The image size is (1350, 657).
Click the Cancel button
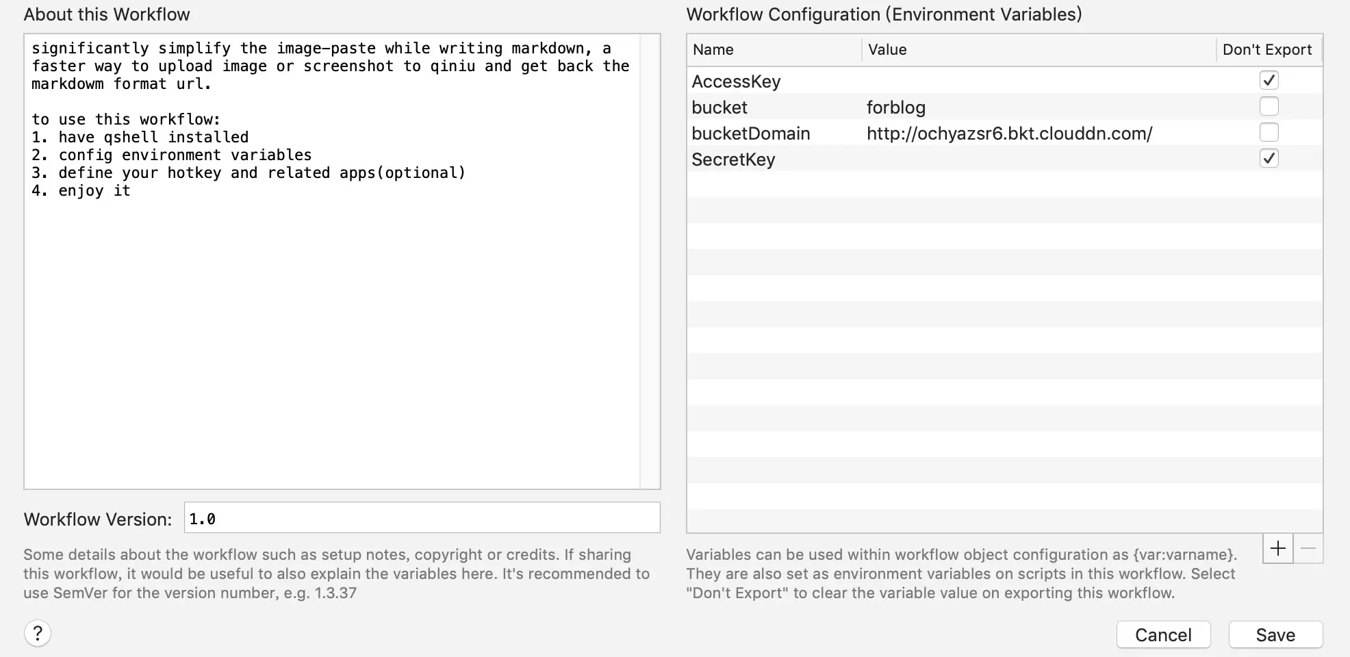(x=1163, y=634)
